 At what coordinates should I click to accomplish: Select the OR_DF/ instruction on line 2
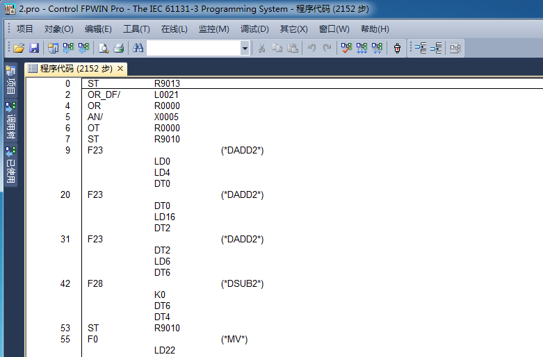point(104,94)
